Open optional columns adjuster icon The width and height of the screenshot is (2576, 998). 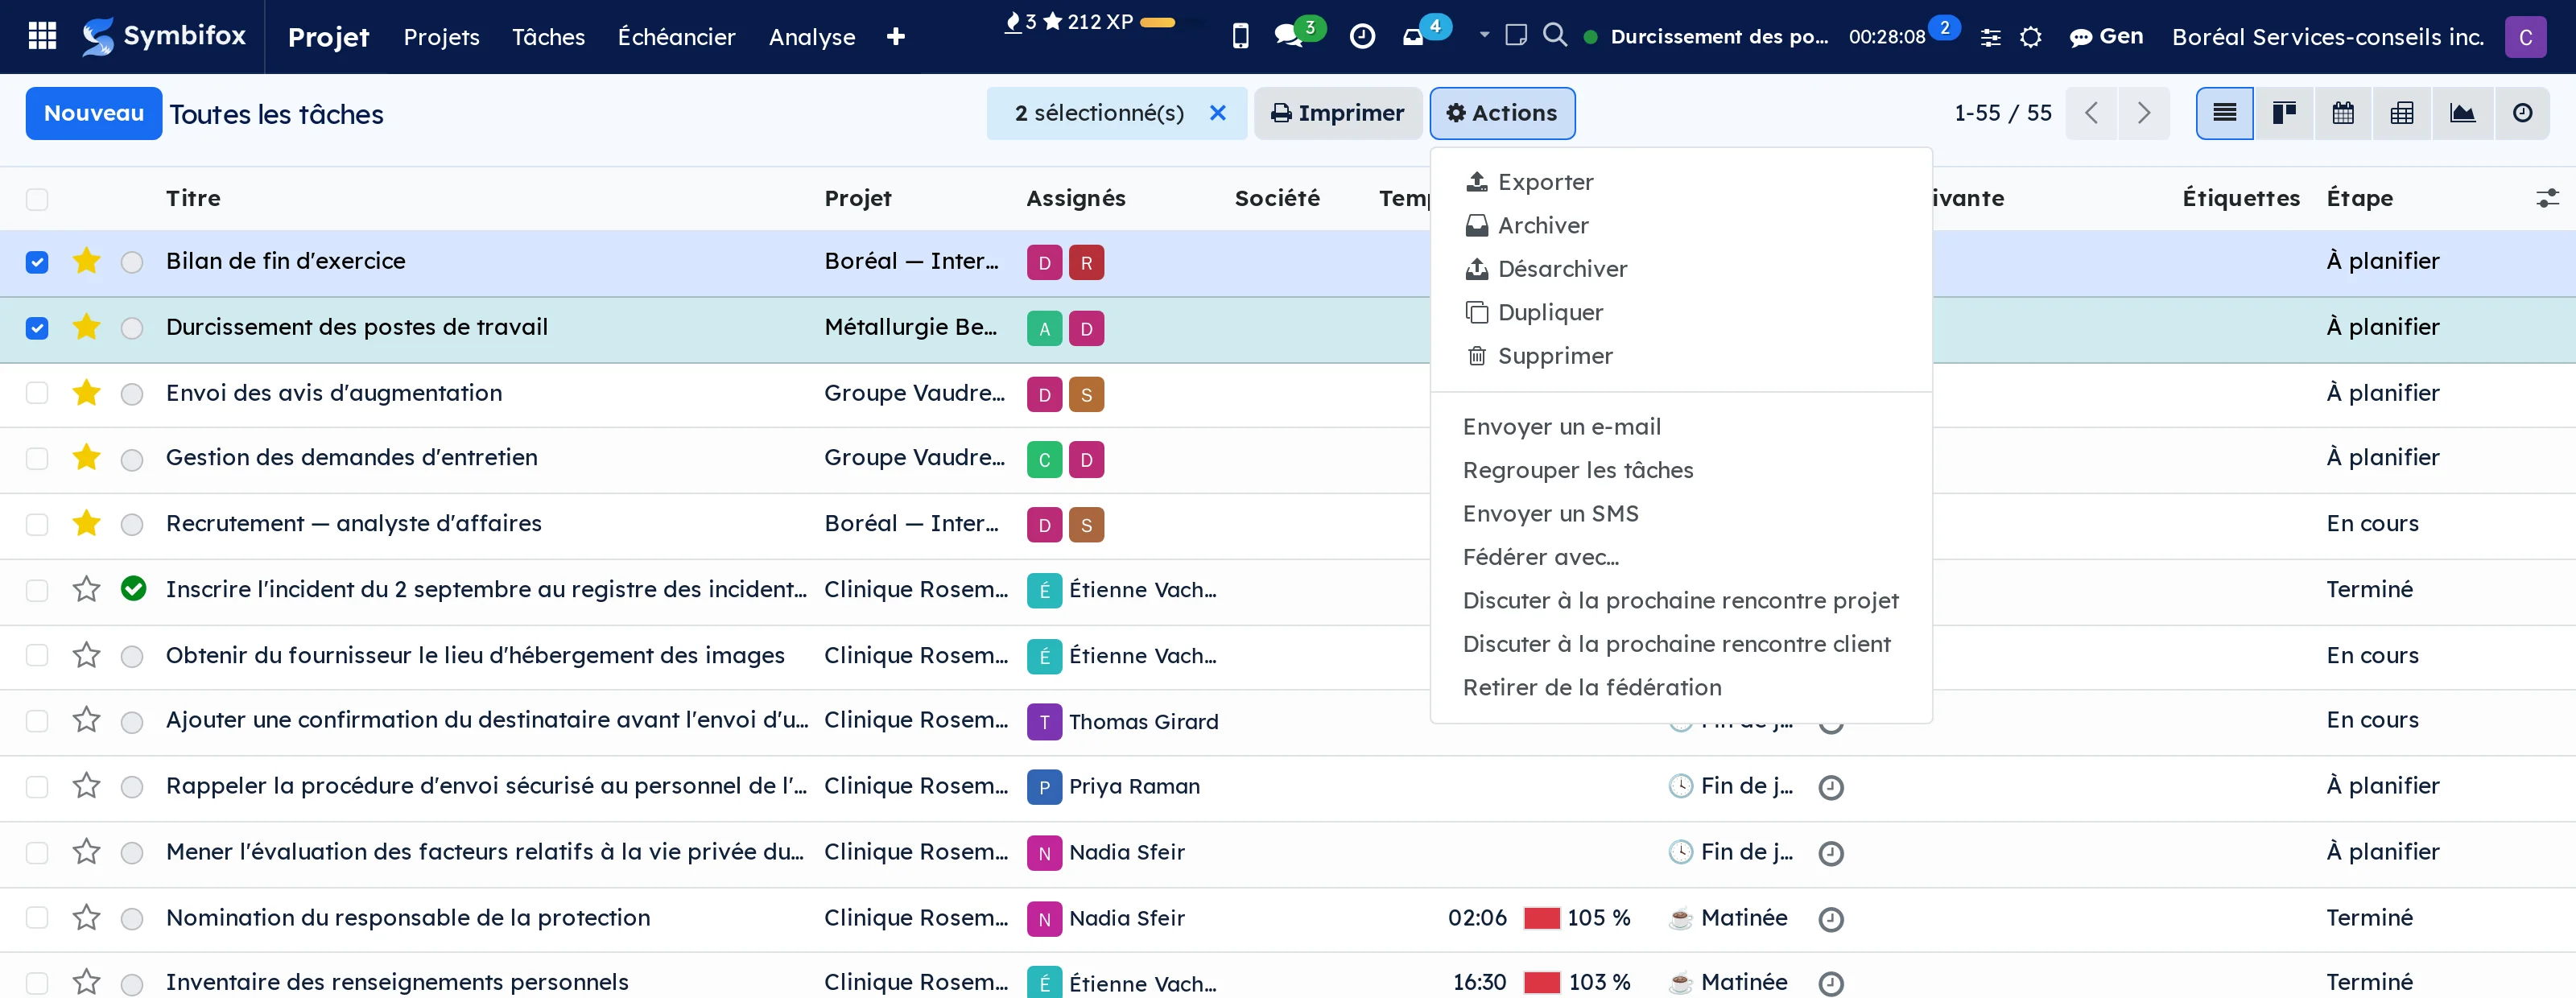coord(2547,198)
